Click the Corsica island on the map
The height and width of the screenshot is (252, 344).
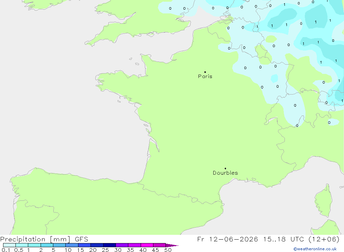coord(323,201)
